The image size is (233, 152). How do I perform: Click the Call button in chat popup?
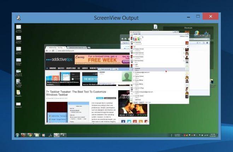coord(115,69)
